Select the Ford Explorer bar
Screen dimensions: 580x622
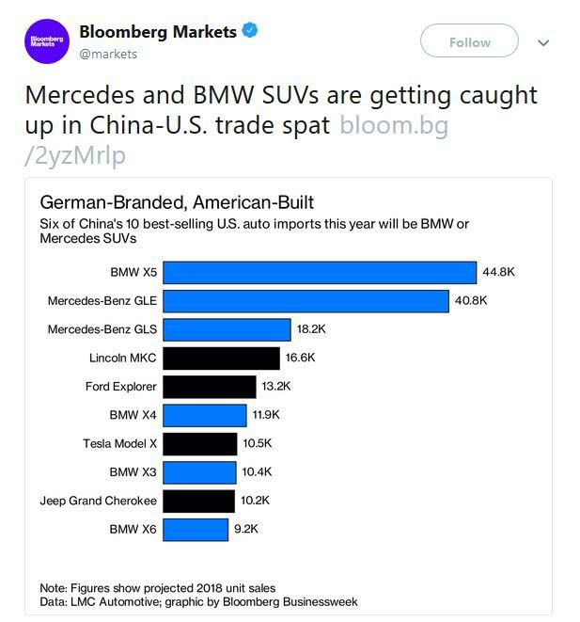(209, 387)
